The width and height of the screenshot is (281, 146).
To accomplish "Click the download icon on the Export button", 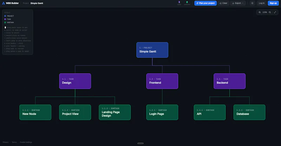I will (233, 3).
